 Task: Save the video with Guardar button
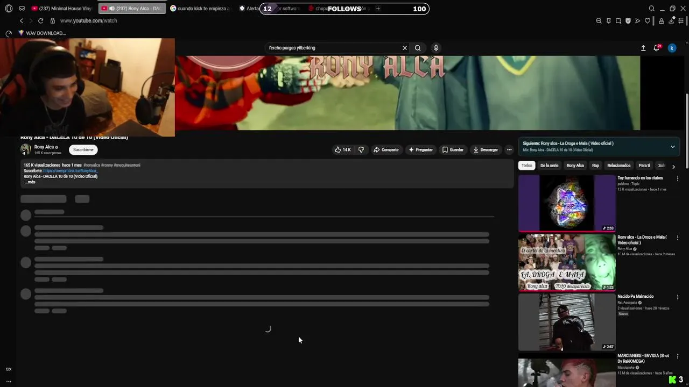(453, 150)
